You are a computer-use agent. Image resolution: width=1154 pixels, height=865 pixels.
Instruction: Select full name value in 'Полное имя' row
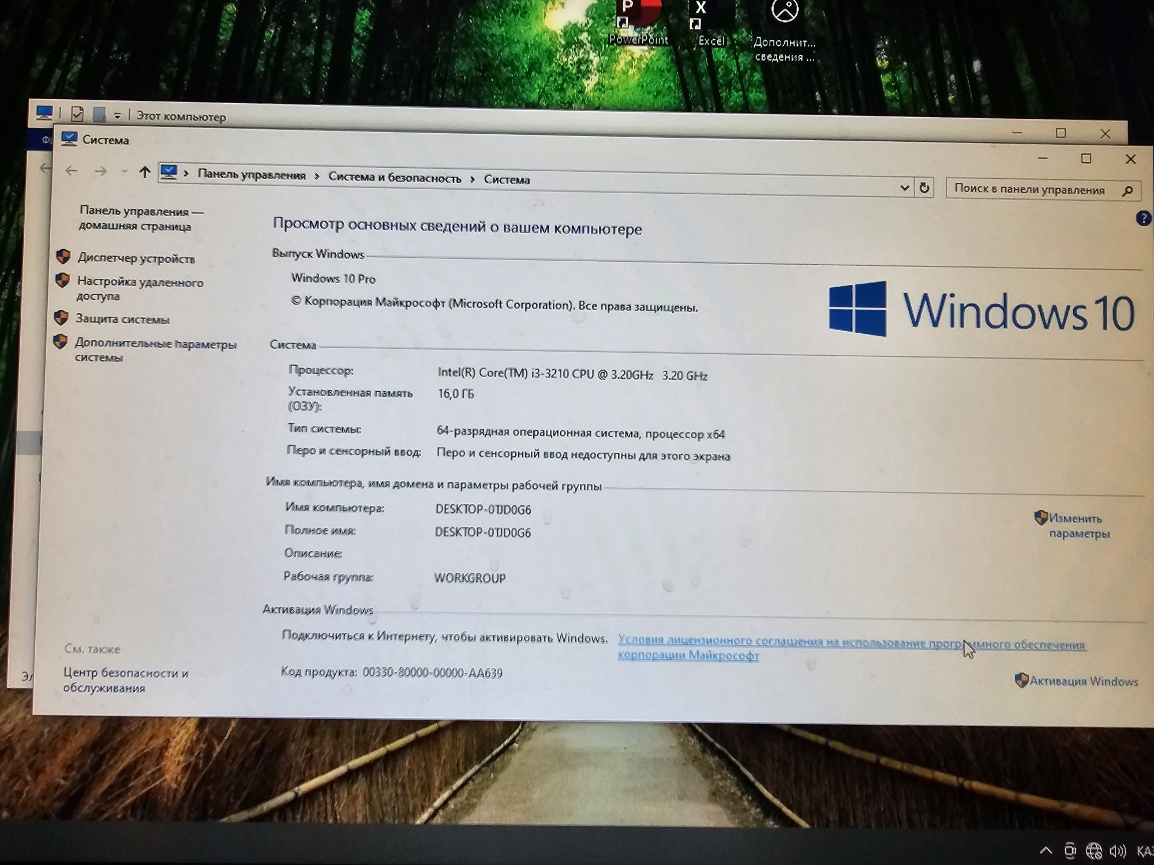(x=483, y=532)
